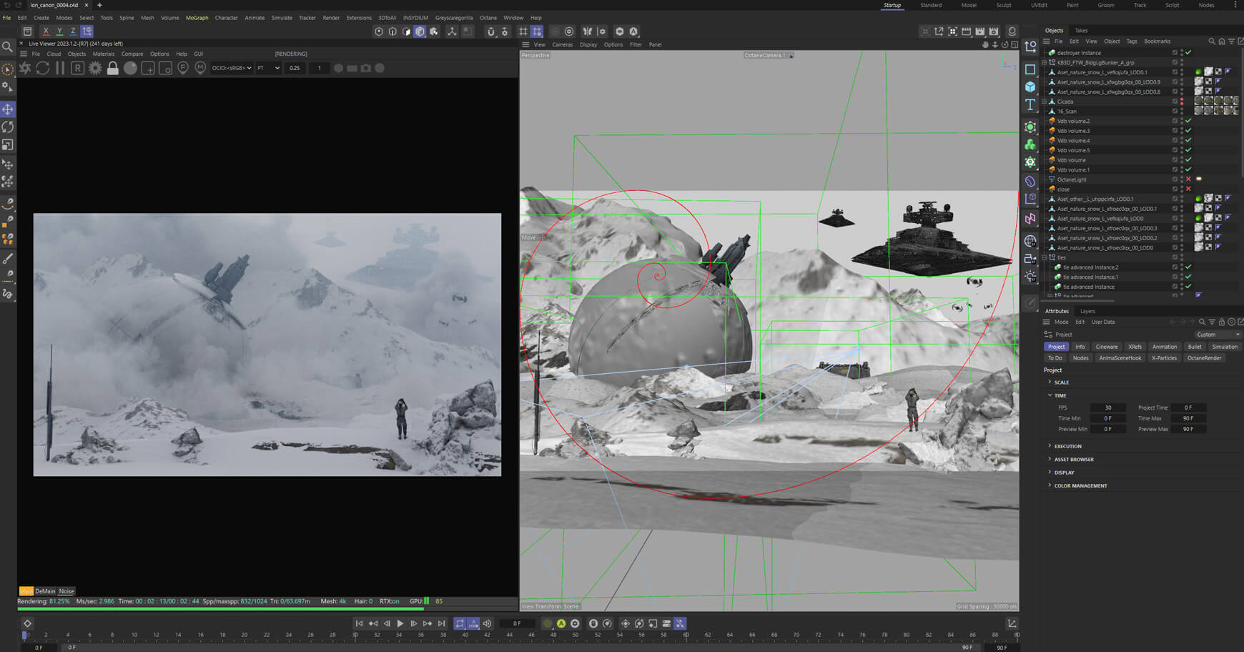1244x652 pixels.
Task: Click the home icon in Objects manager header
Action: pos(1222,41)
